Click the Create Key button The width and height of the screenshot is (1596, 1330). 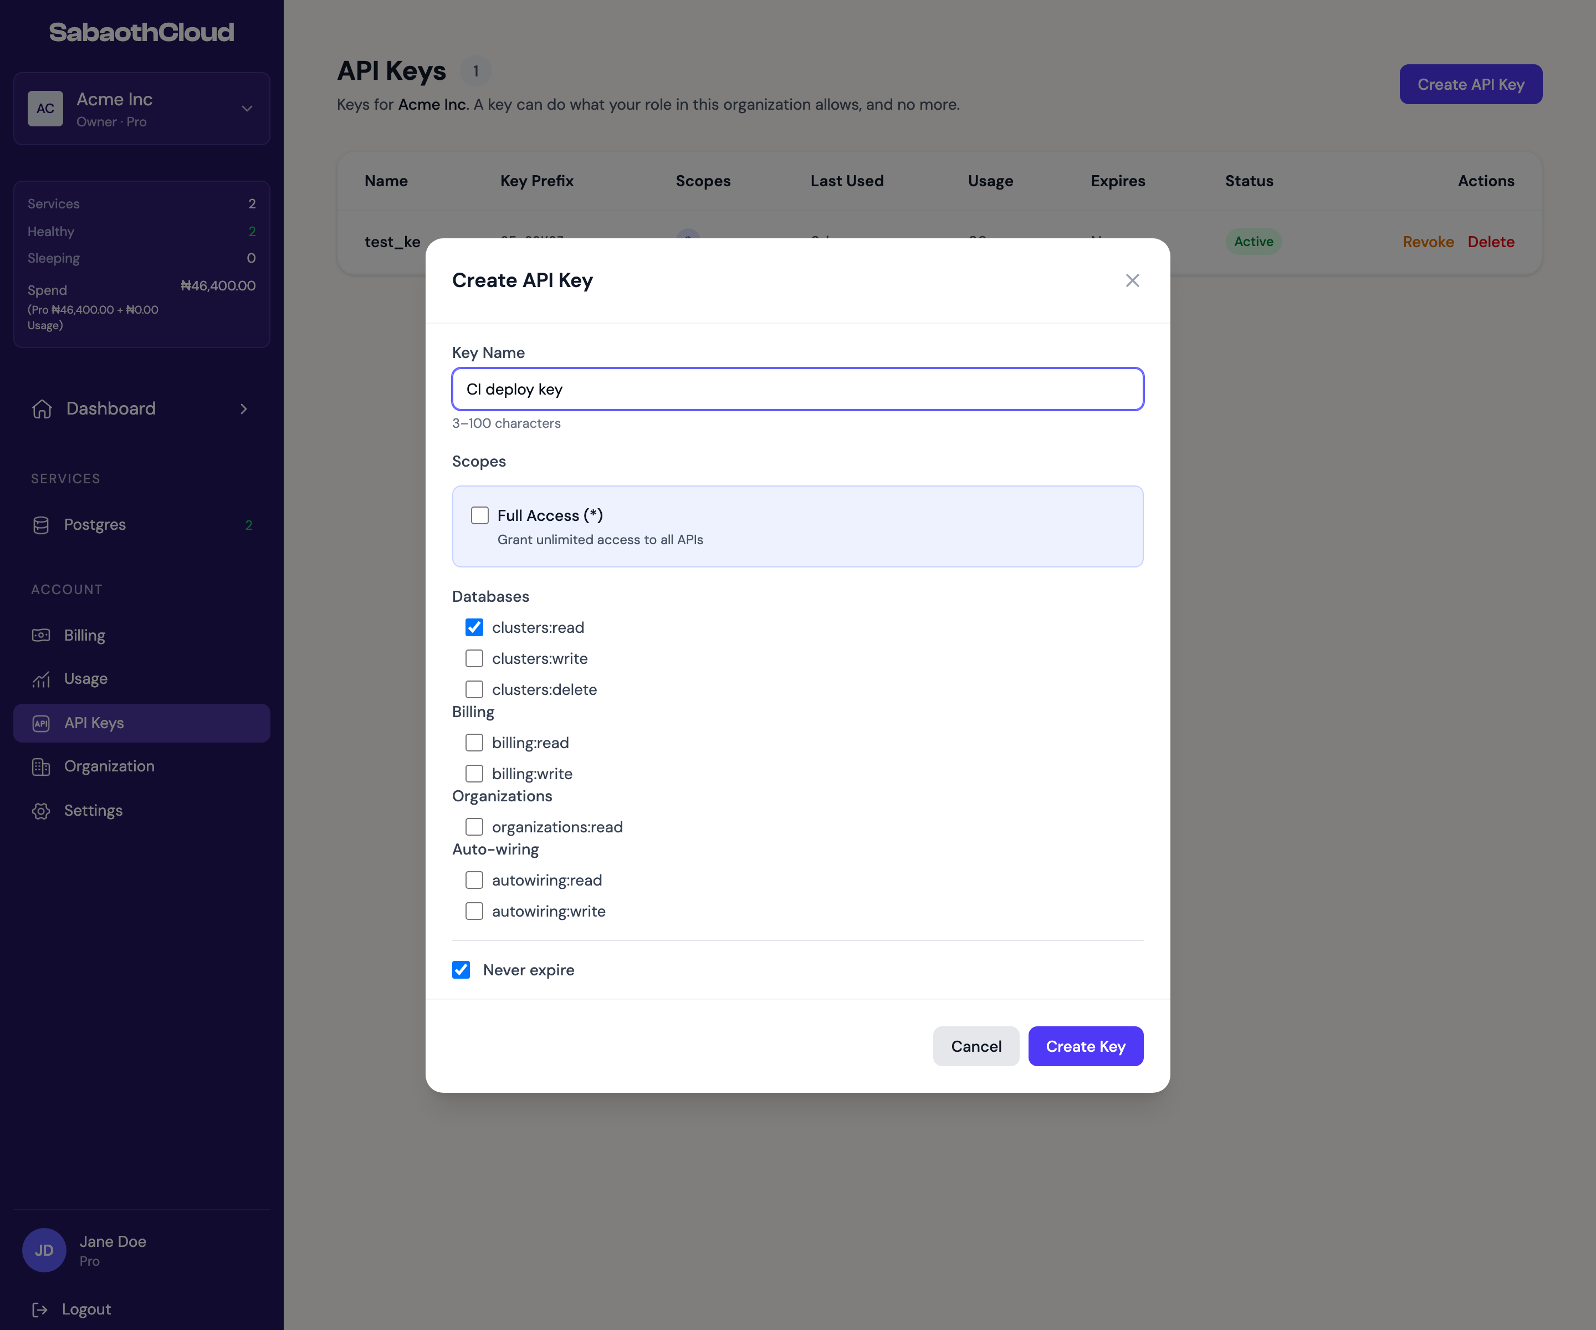click(1085, 1046)
